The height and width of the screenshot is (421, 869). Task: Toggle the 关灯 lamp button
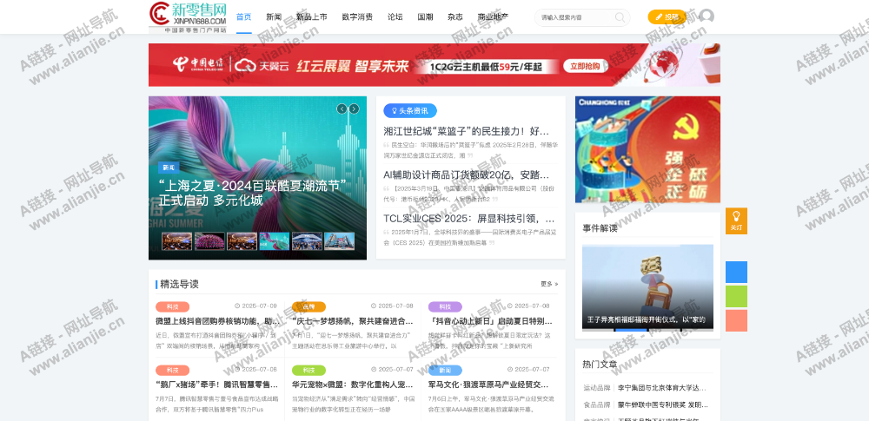tap(736, 221)
